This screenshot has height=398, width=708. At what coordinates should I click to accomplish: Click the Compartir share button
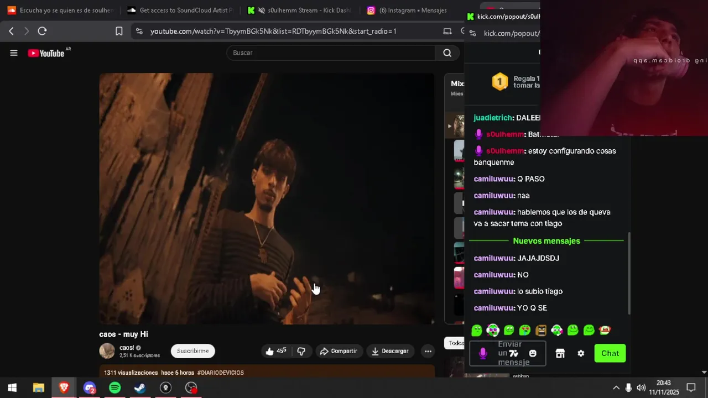(x=339, y=351)
